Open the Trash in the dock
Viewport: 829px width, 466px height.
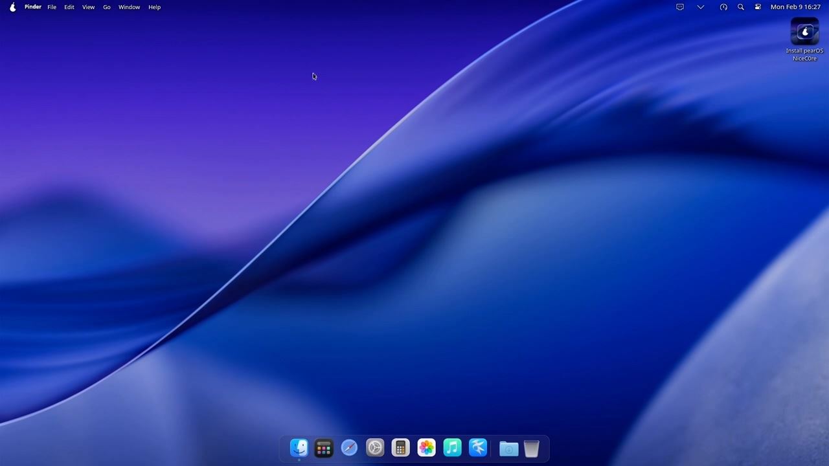pyautogui.click(x=532, y=449)
